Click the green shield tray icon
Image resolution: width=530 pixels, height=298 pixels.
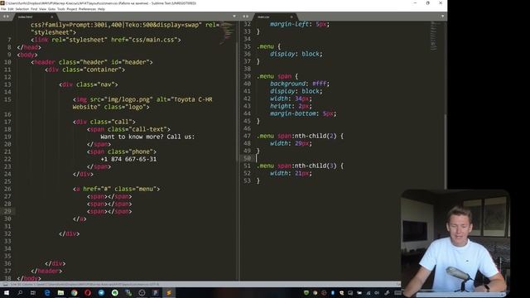[x=306, y=293]
